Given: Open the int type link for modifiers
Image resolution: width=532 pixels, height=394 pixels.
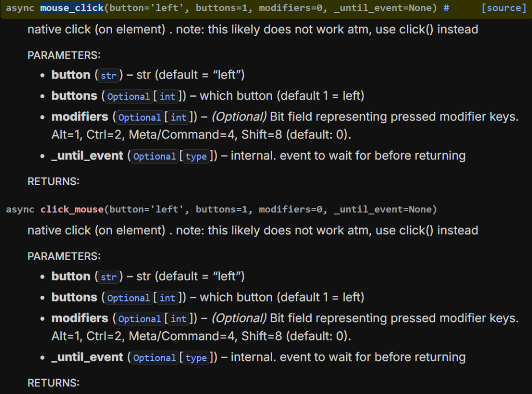Looking at the screenshot, I should pos(178,118).
